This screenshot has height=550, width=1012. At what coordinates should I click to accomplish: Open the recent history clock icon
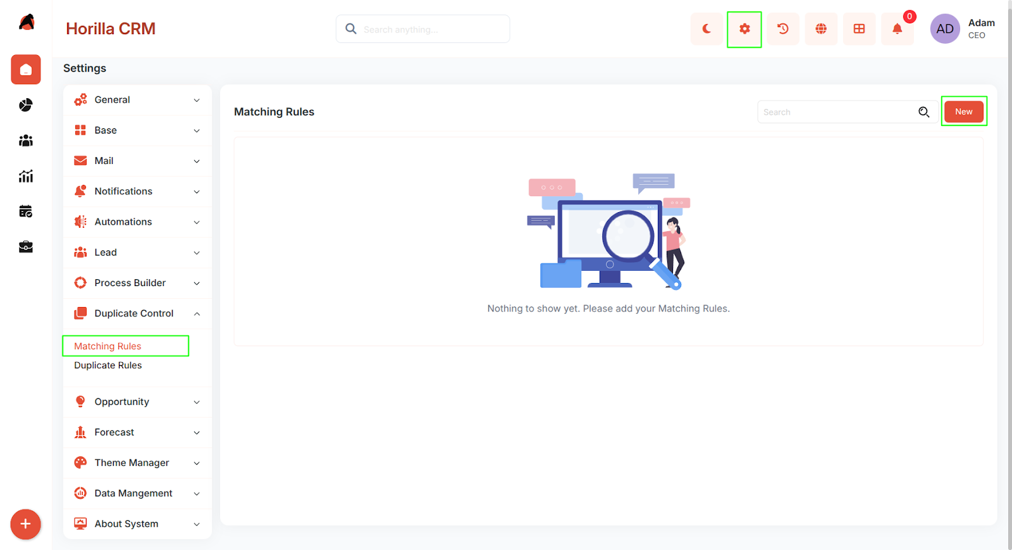(x=783, y=29)
